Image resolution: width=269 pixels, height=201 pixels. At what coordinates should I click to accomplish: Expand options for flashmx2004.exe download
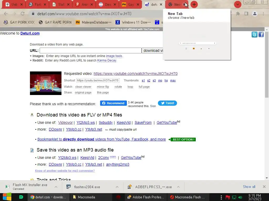117,187
